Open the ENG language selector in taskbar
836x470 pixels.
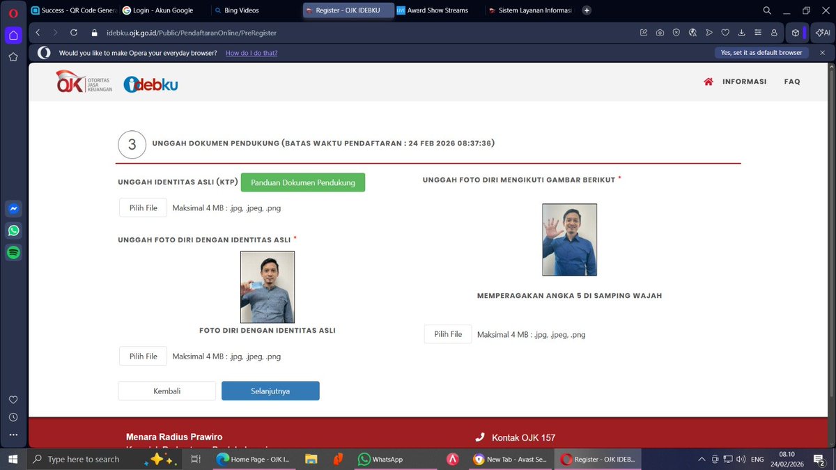(757, 459)
